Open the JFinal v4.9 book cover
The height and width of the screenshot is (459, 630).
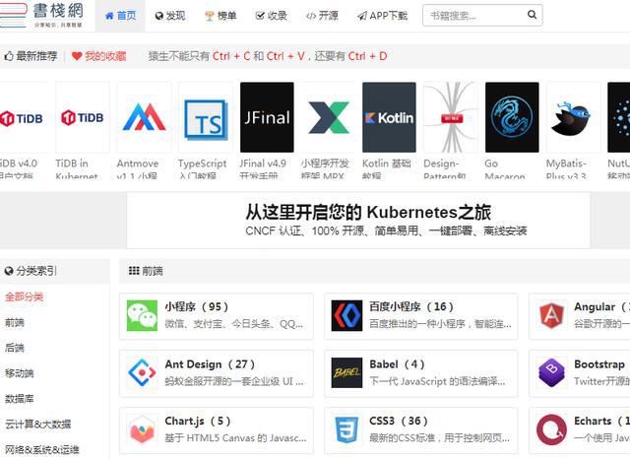point(267,117)
